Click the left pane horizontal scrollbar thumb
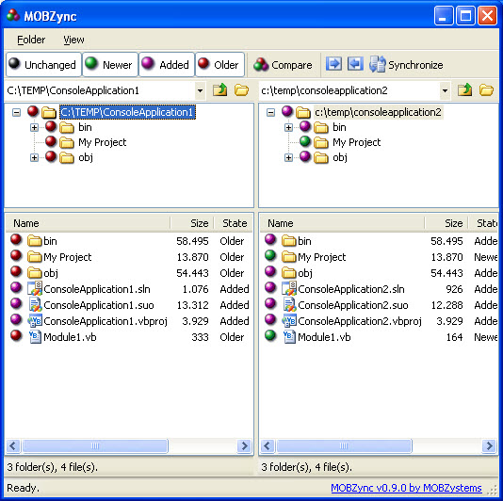This screenshot has height=501, width=503. click(x=95, y=445)
